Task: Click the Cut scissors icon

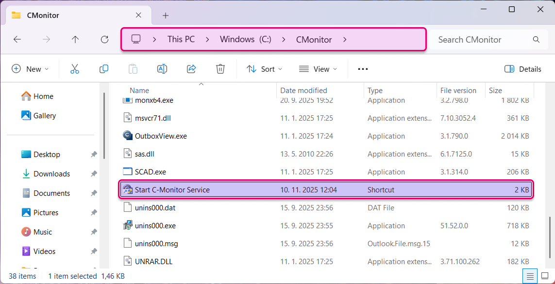Action: 75,69
